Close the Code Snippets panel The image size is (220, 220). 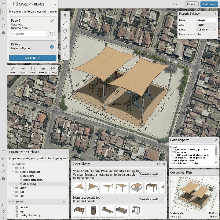point(216,140)
